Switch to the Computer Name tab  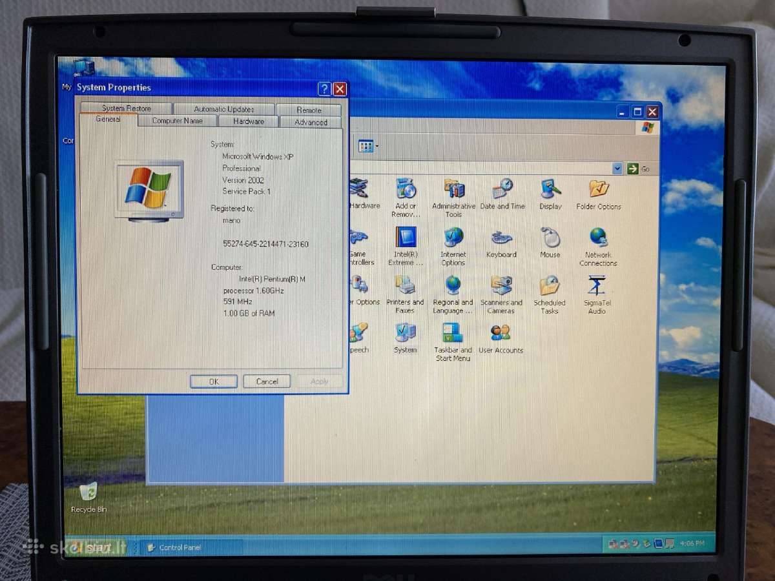pos(177,121)
